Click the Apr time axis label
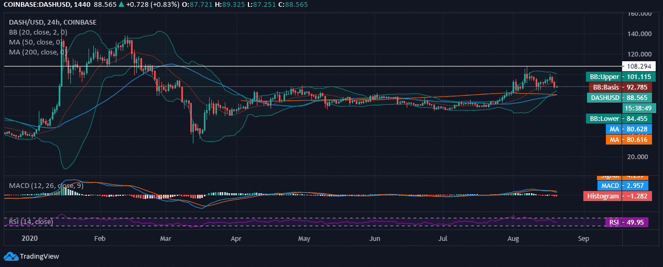Screen dimensions: 663x267 (x=236, y=238)
